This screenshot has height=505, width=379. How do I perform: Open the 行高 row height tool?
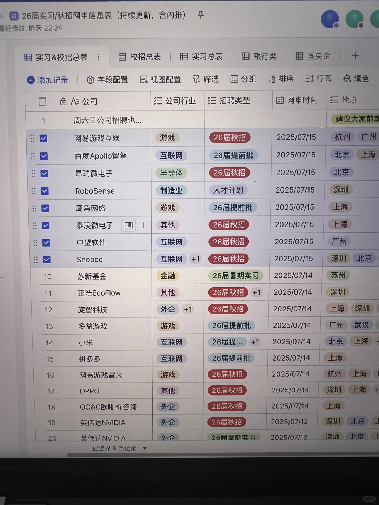pyautogui.click(x=318, y=79)
